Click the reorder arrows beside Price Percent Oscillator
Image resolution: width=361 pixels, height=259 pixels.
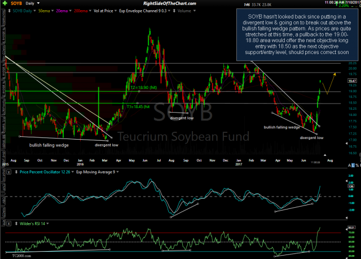click(x=16, y=172)
